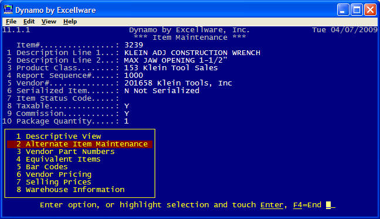Open the File menu
This screenshot has width=380, height=219.
coord(11,22)
